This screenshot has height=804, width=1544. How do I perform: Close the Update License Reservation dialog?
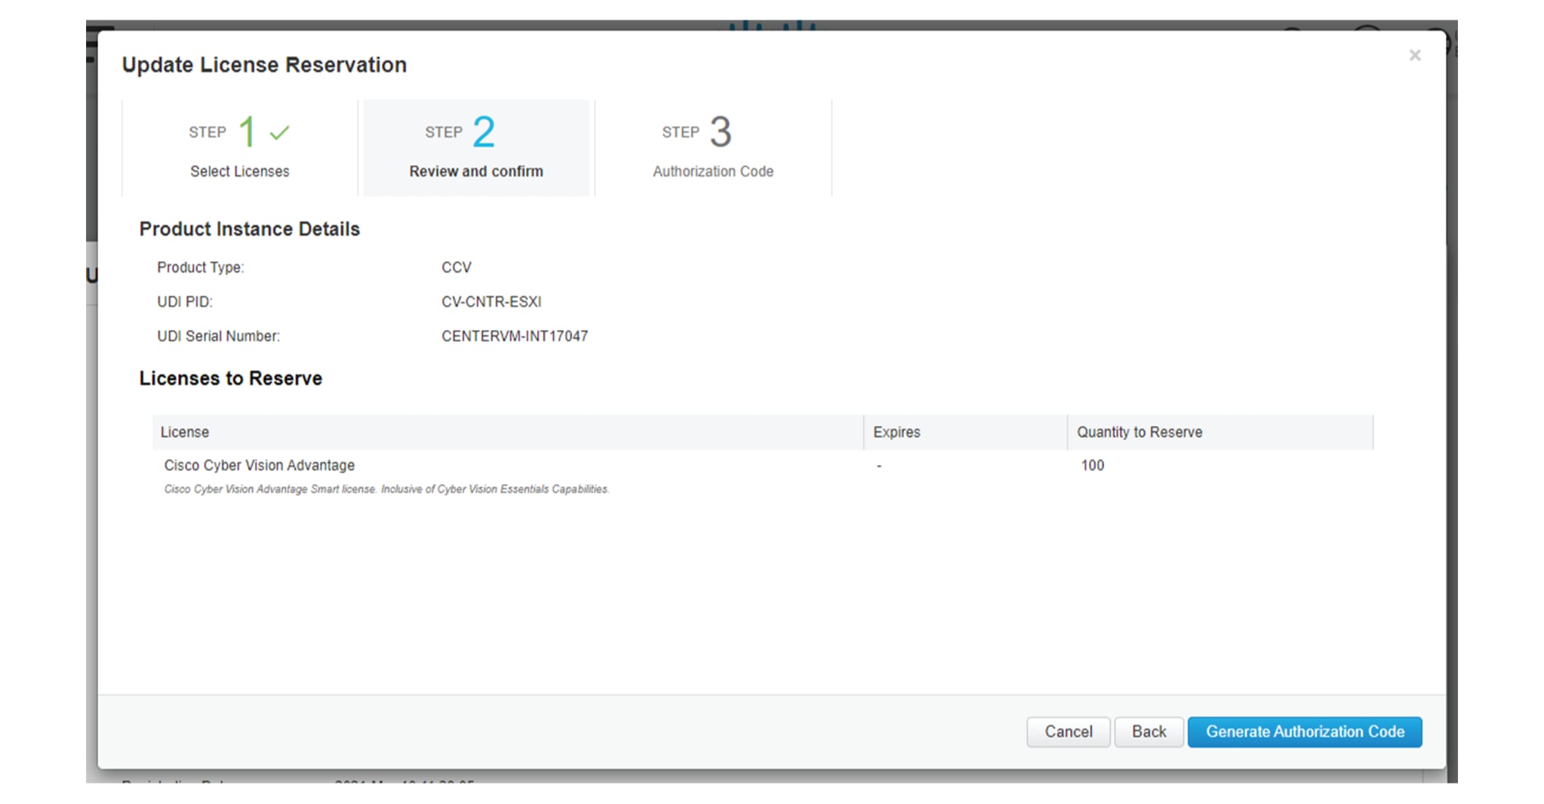[x=1414, y=55]
